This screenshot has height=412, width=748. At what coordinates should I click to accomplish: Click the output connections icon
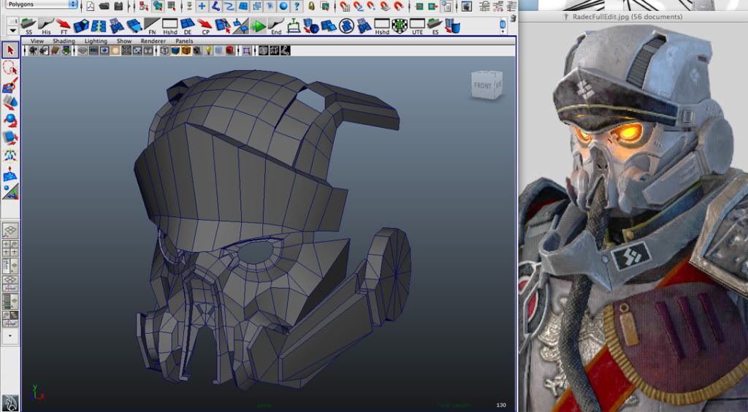(432, 6)
